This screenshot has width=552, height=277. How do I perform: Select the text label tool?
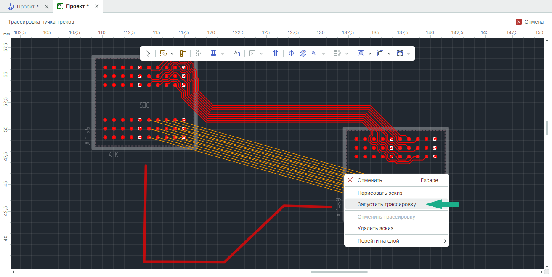coord(237,53)
